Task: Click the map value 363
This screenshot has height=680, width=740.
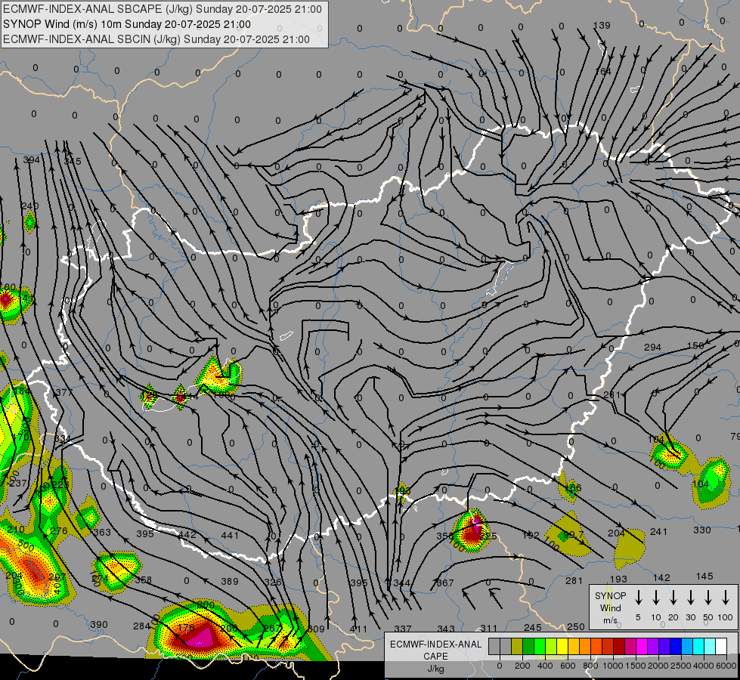Action: pos(102,533)
